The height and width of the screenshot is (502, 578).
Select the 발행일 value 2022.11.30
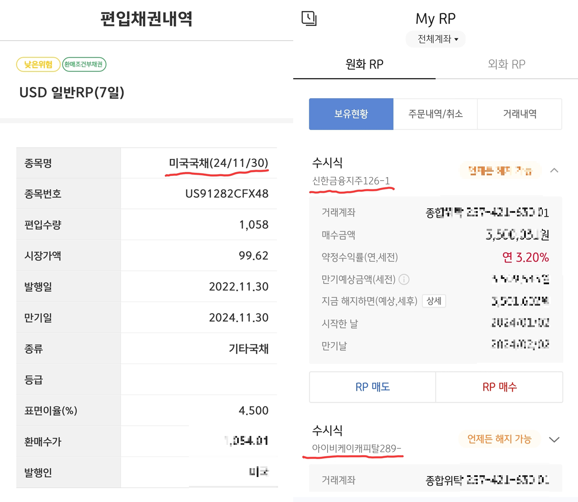[x=239, y=286]
